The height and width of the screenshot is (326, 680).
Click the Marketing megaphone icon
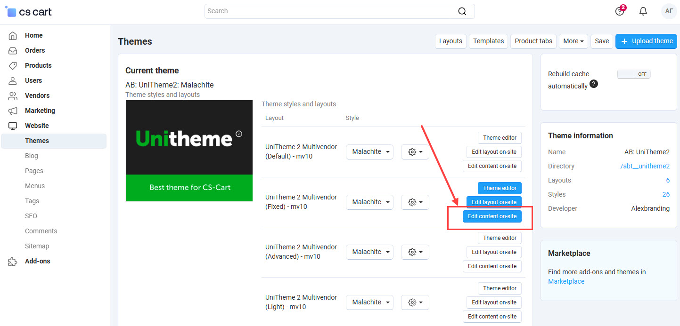[13, 111]
